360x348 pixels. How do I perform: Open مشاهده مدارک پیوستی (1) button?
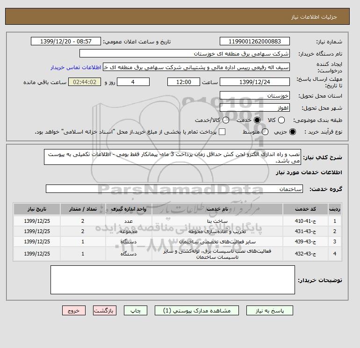tap(197, 311)
